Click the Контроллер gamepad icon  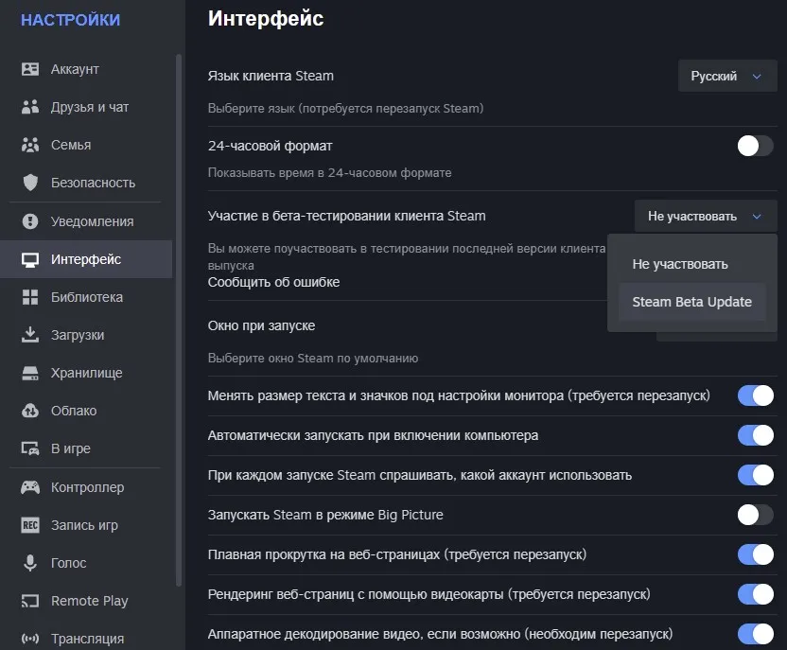coord(30,487)
